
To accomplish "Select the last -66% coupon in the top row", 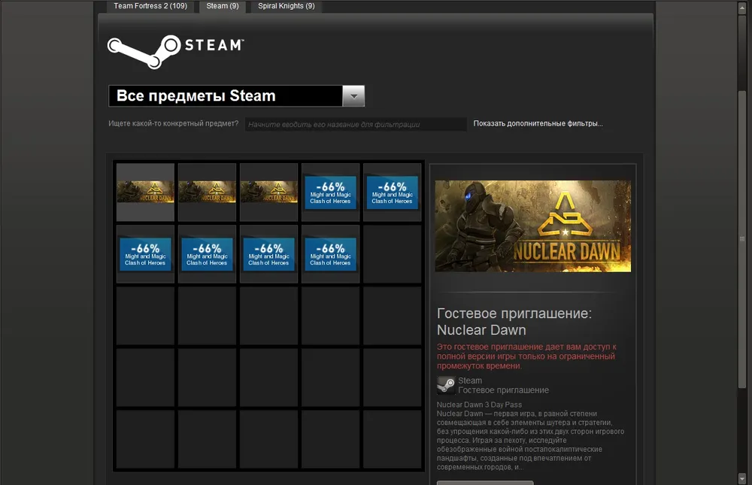I will (x=392, y=192).
